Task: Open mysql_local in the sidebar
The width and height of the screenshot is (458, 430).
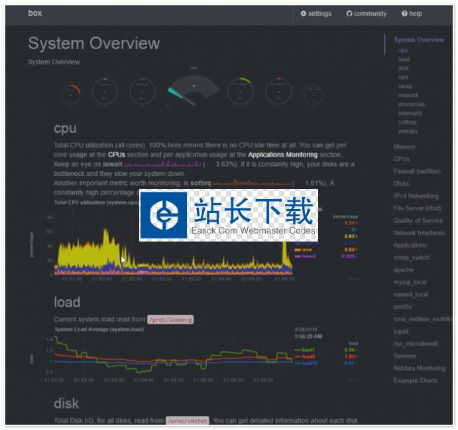Action: click(x=410, y=282)
